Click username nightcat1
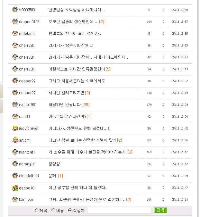The image size is (200, 217). click(27, 152)
